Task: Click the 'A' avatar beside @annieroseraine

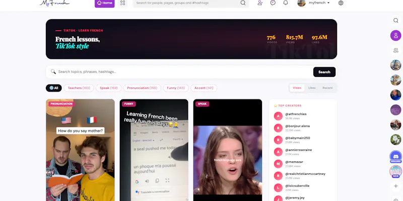Action: click(278, 152)
